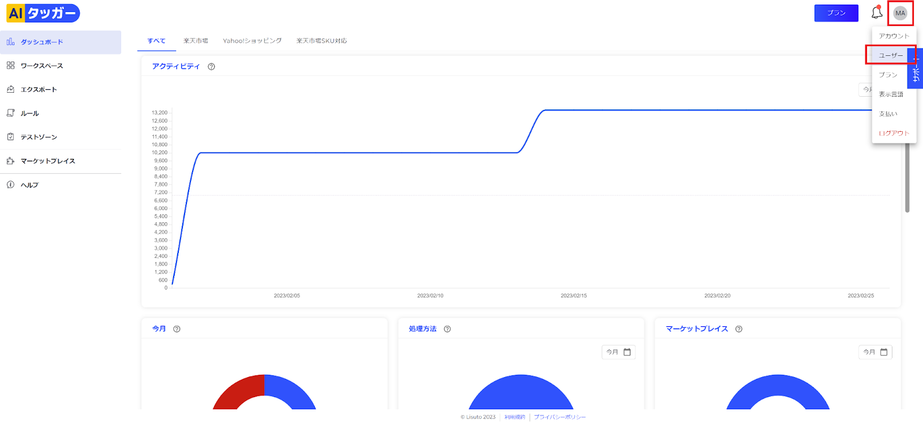
Task: Click the エクスポート sidebar icon
Action: [10, 89]
